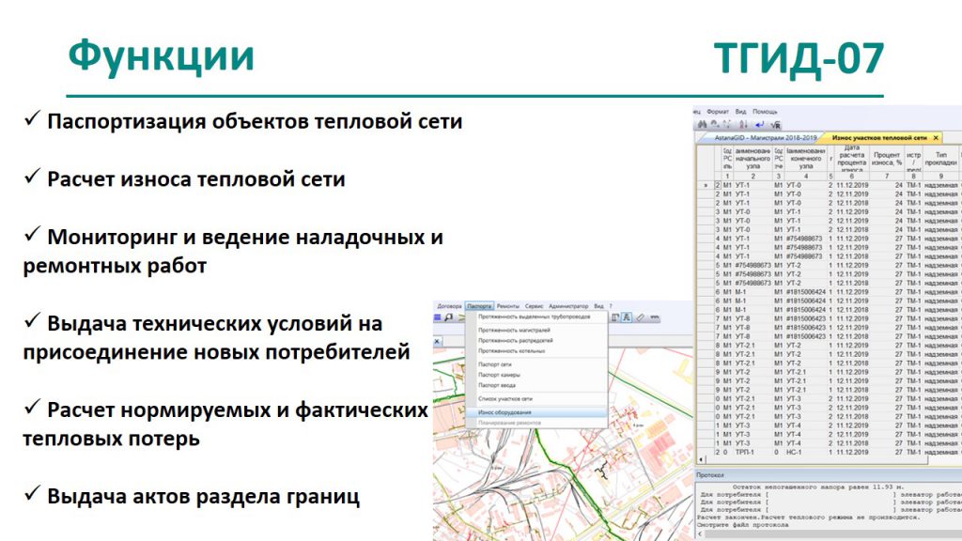Open the Паспорта menu
The width and height of the screenshot is (962, 541).
point(479,306)
